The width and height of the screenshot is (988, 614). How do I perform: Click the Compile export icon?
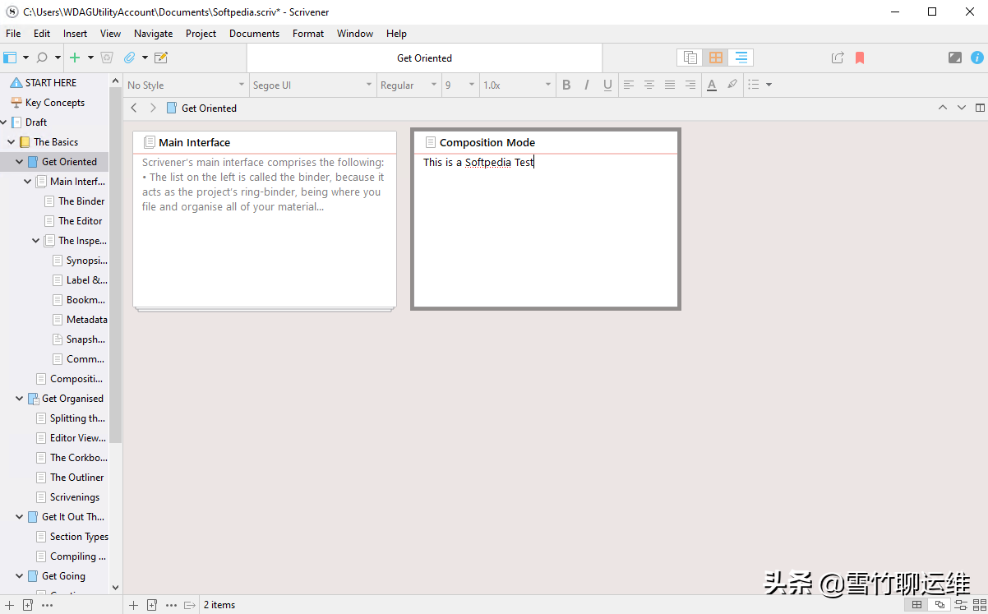[838, 58]
